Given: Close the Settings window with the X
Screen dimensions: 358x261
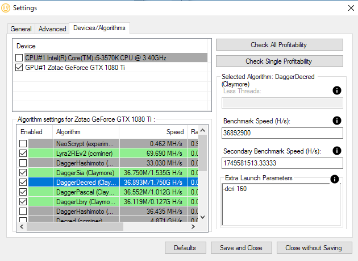Looking at the screenshot, I should tap(351, 8).
